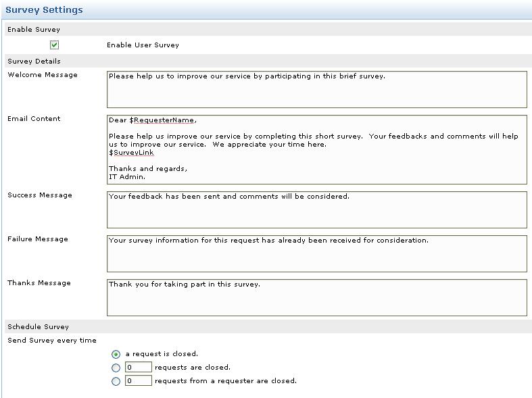Click the 'Email Content' field label
This screenshot has height=398, width=532.
[34, 119]
